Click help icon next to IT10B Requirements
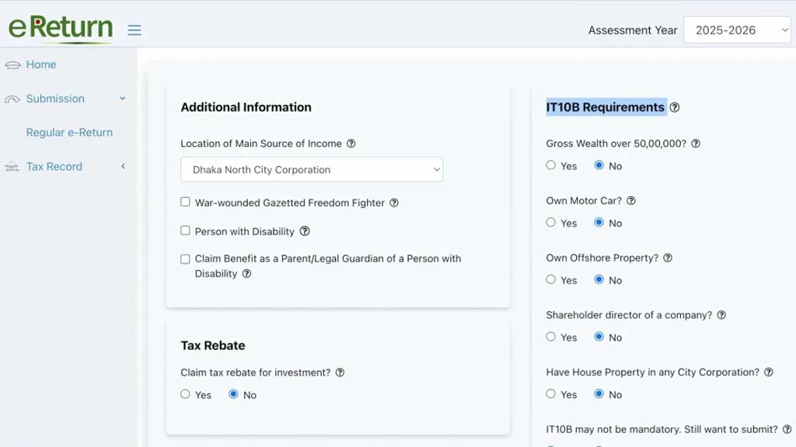 pos(675,108)
